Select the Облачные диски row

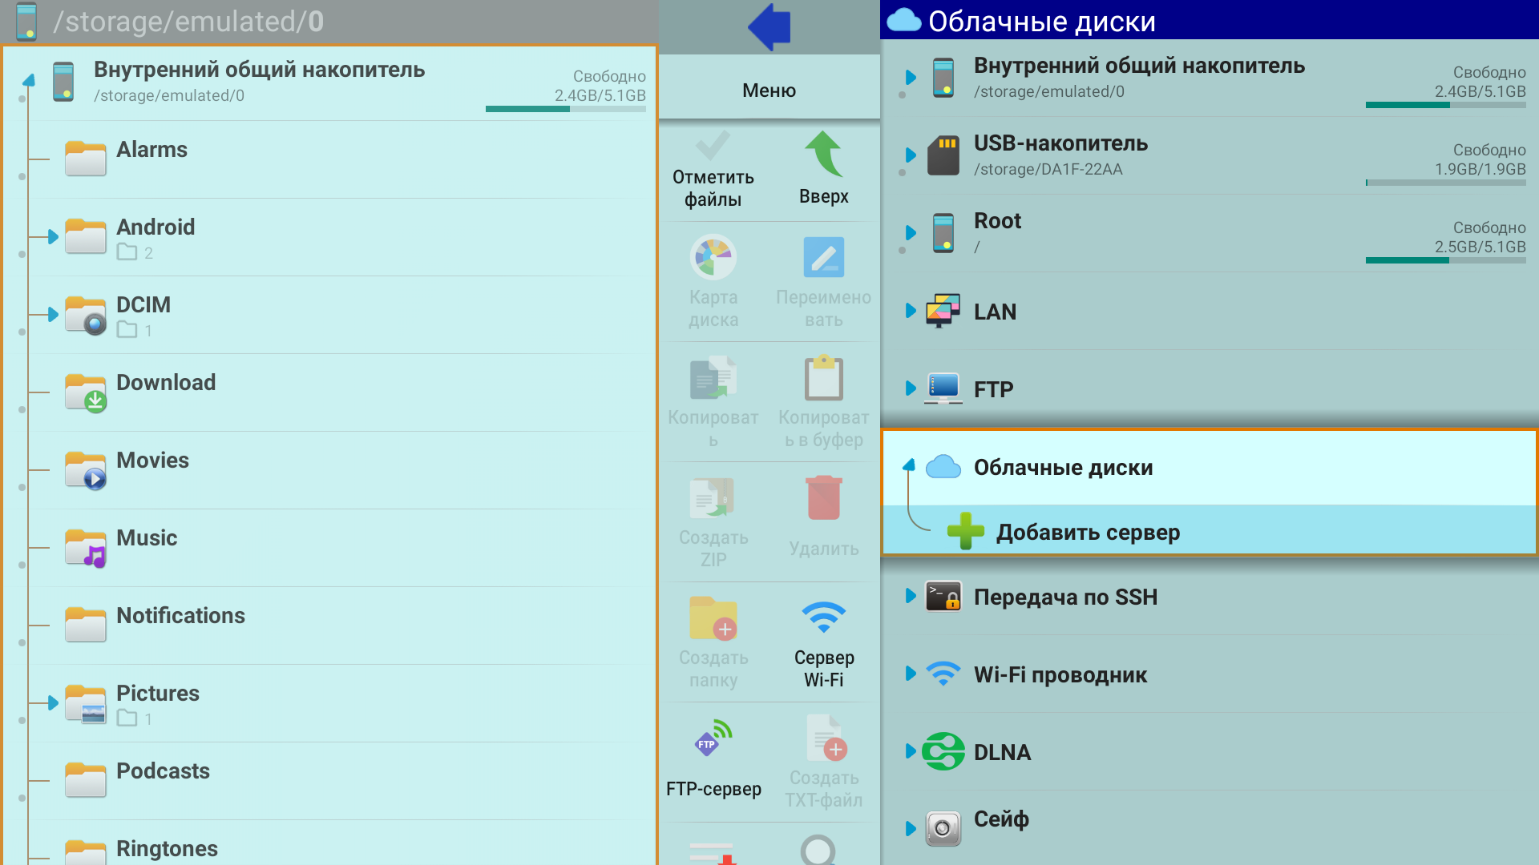(x=1209, y=468)
